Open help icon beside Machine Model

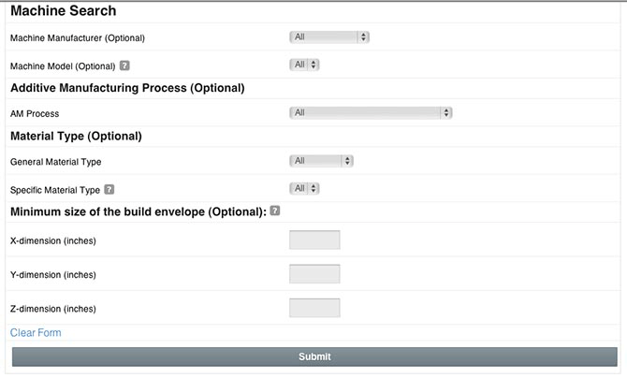point(124,65)
